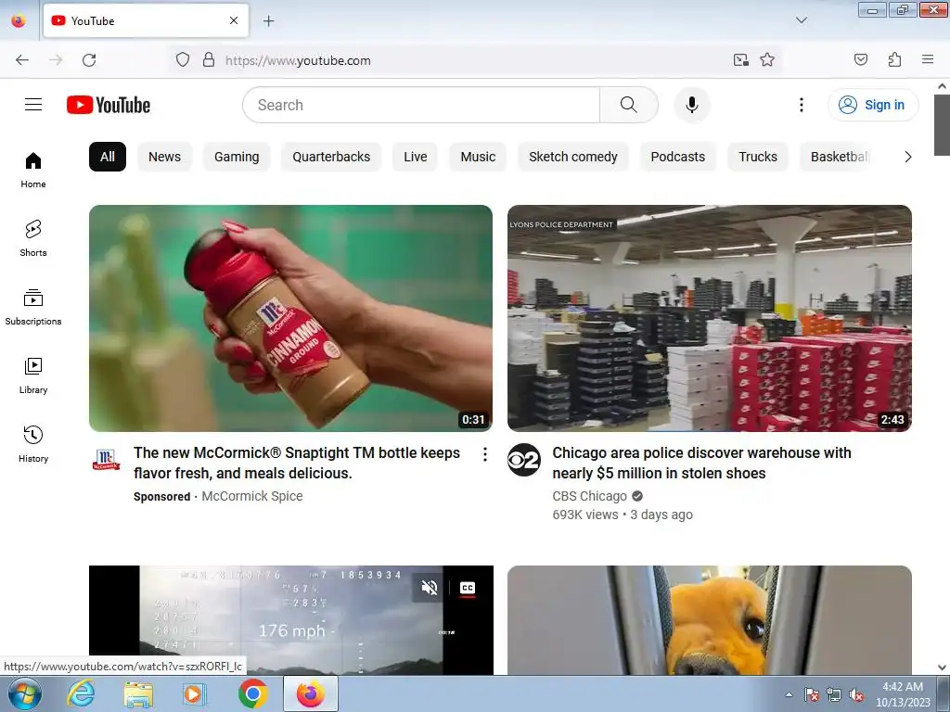
Task: Open the orange dog video thumbnail
Action: point(710,620)
